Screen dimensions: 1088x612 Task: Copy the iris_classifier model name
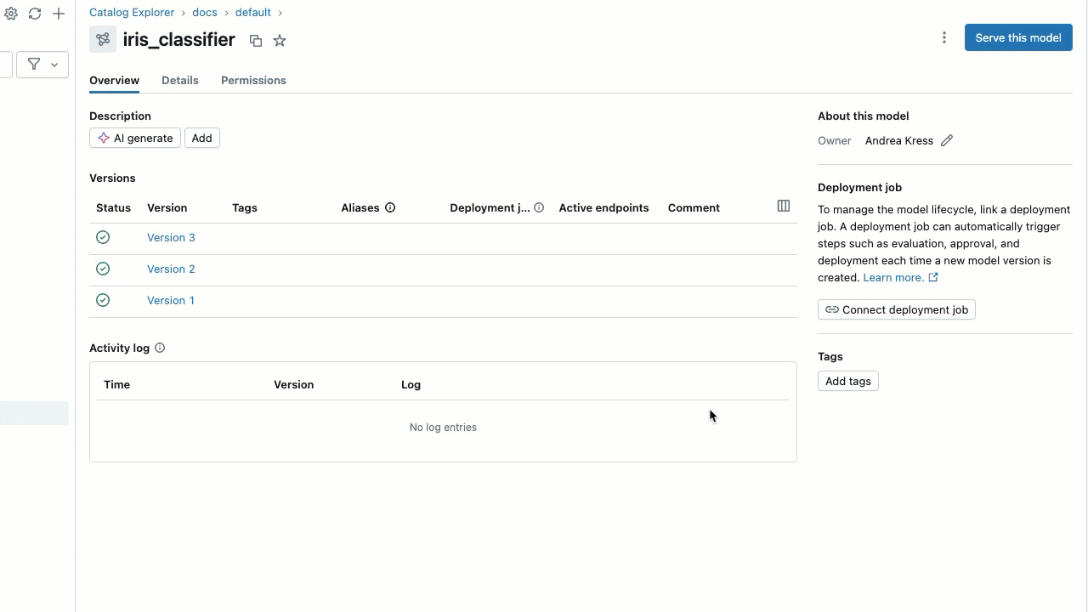point(256,40)
